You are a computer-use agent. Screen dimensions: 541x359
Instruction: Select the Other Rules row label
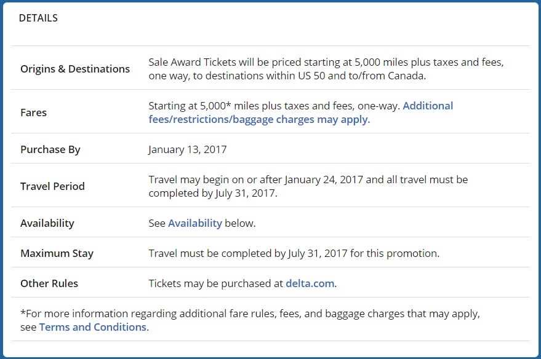point(49,283)
